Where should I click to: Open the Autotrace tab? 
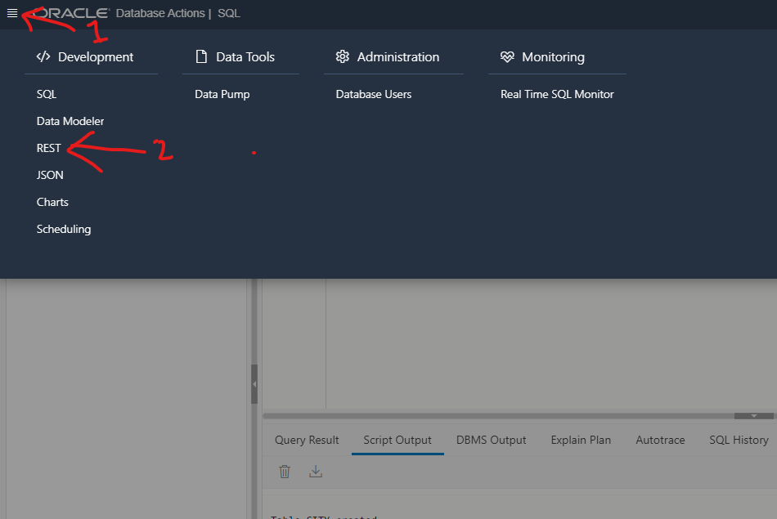[660, 440]
